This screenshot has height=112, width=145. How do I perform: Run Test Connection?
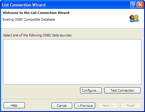(123, 90)
